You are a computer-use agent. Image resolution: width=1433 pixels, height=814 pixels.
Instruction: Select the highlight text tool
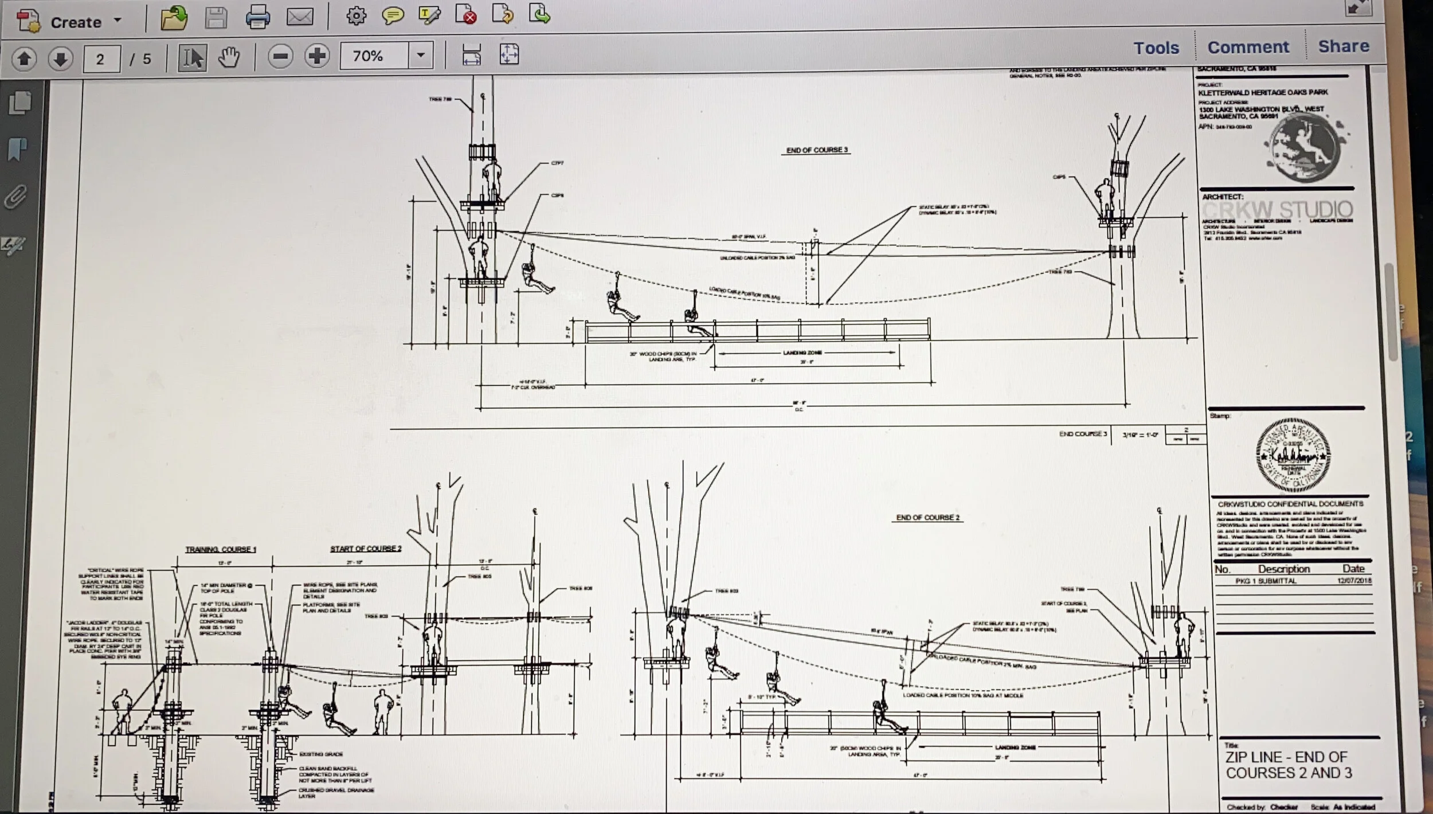[429, 15]
